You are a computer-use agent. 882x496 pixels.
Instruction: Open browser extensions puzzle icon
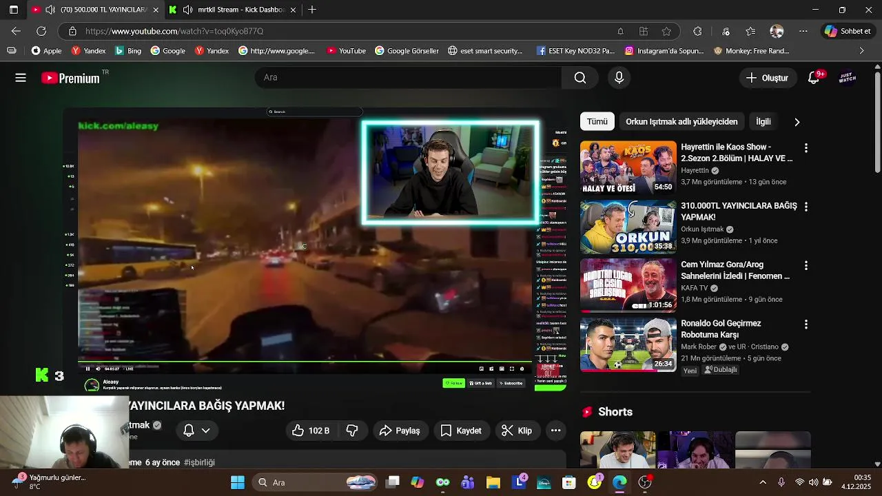click(x=697, y=31)
